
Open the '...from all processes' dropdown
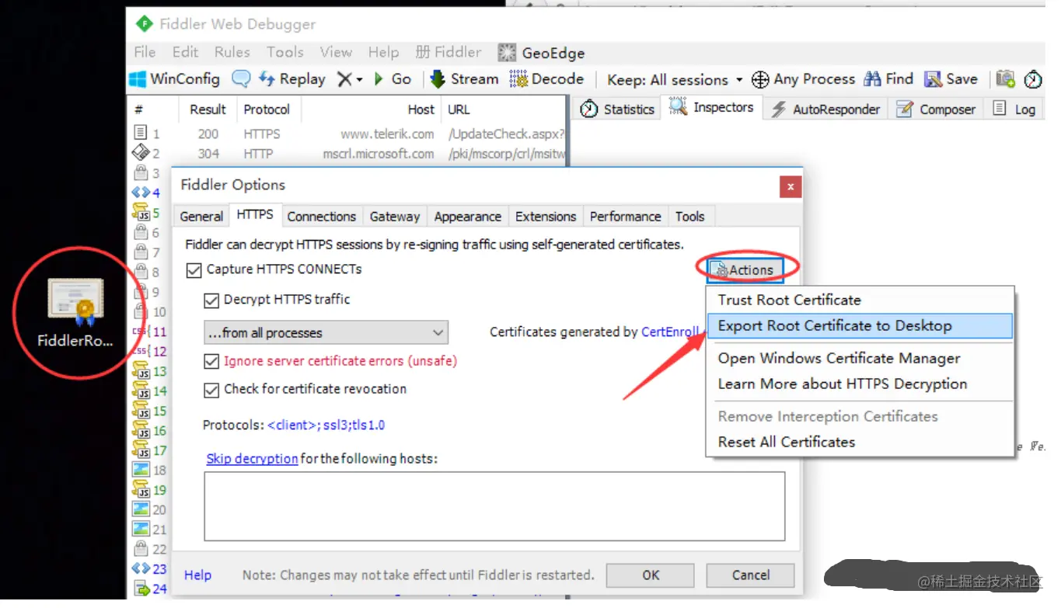tap(326, 332)
